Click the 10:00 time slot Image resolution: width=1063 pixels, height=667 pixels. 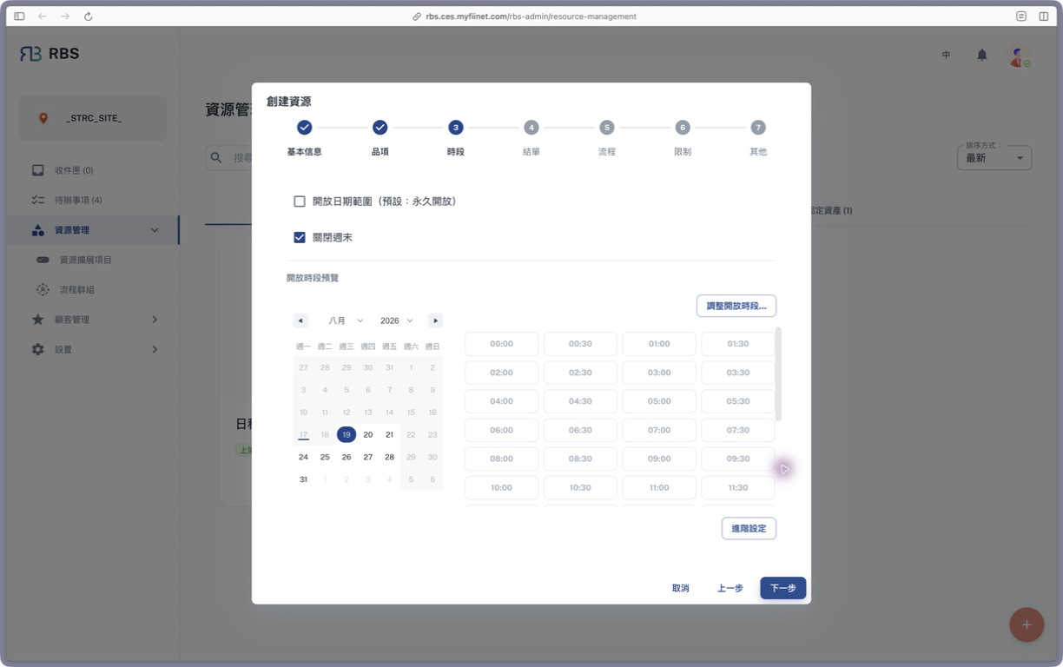pos(501,487)
